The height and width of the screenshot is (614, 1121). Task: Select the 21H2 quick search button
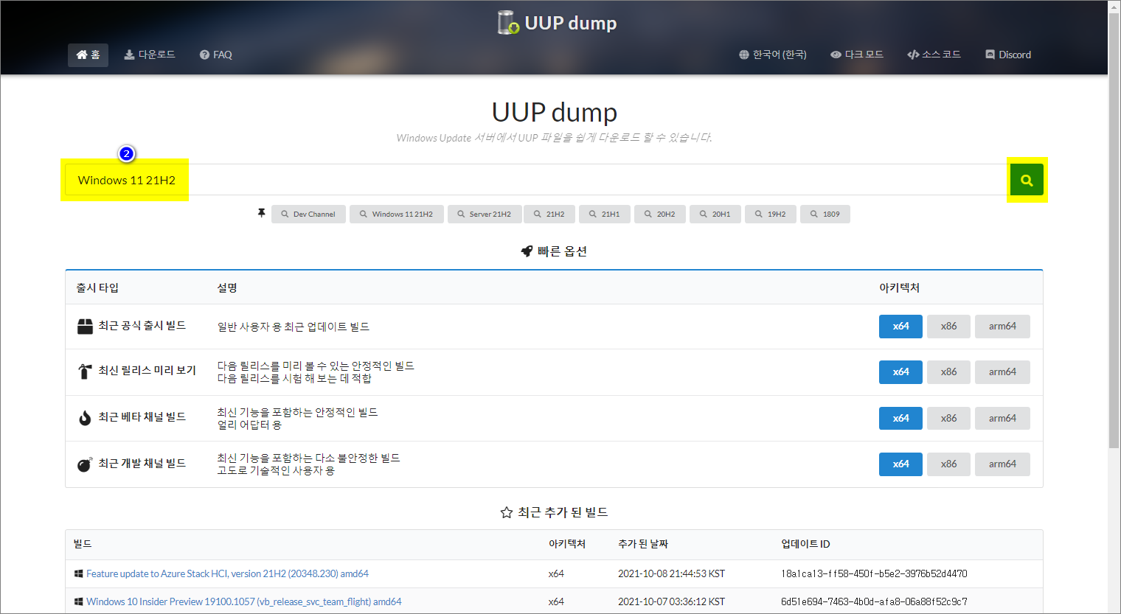pyautogui.click(x=549, y=214)
